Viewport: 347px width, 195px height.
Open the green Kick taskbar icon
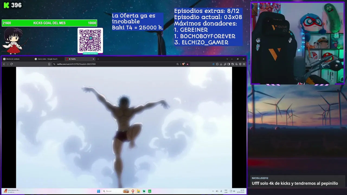(x=149, y=191)
